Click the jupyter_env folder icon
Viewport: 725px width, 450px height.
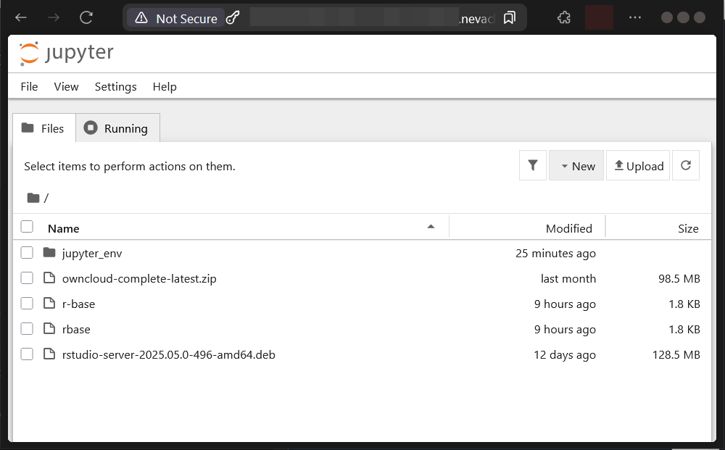tap(49, 253)
